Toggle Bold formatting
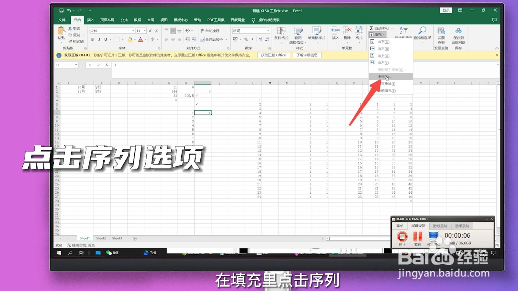Screen dimensions: 518x291 pyautogui.click(x=93, y=39)
